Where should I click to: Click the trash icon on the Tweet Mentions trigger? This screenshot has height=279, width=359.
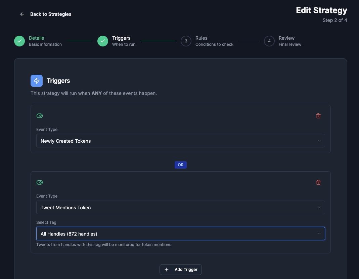[x=318, y=182]
